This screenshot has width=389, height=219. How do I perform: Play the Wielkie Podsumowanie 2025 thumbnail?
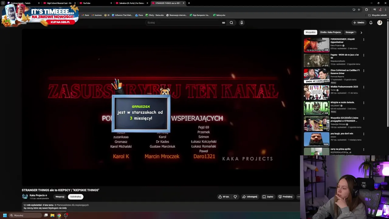point(316,92)
